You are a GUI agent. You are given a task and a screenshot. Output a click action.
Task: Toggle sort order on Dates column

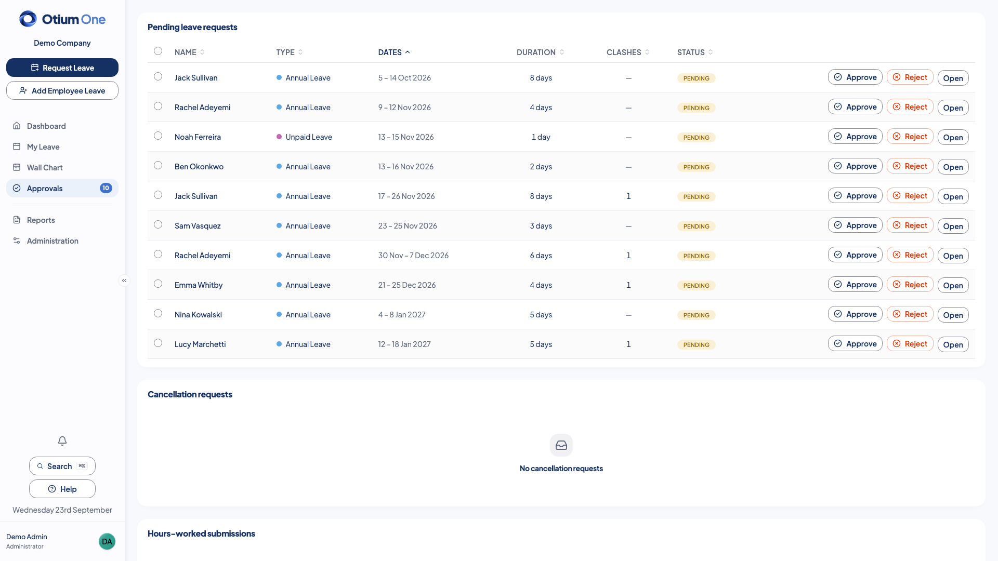(x=394, y=52)
